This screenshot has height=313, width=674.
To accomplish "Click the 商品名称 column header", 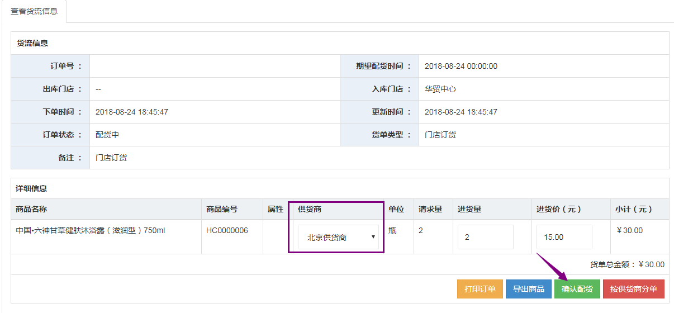I will pos(31,209).
